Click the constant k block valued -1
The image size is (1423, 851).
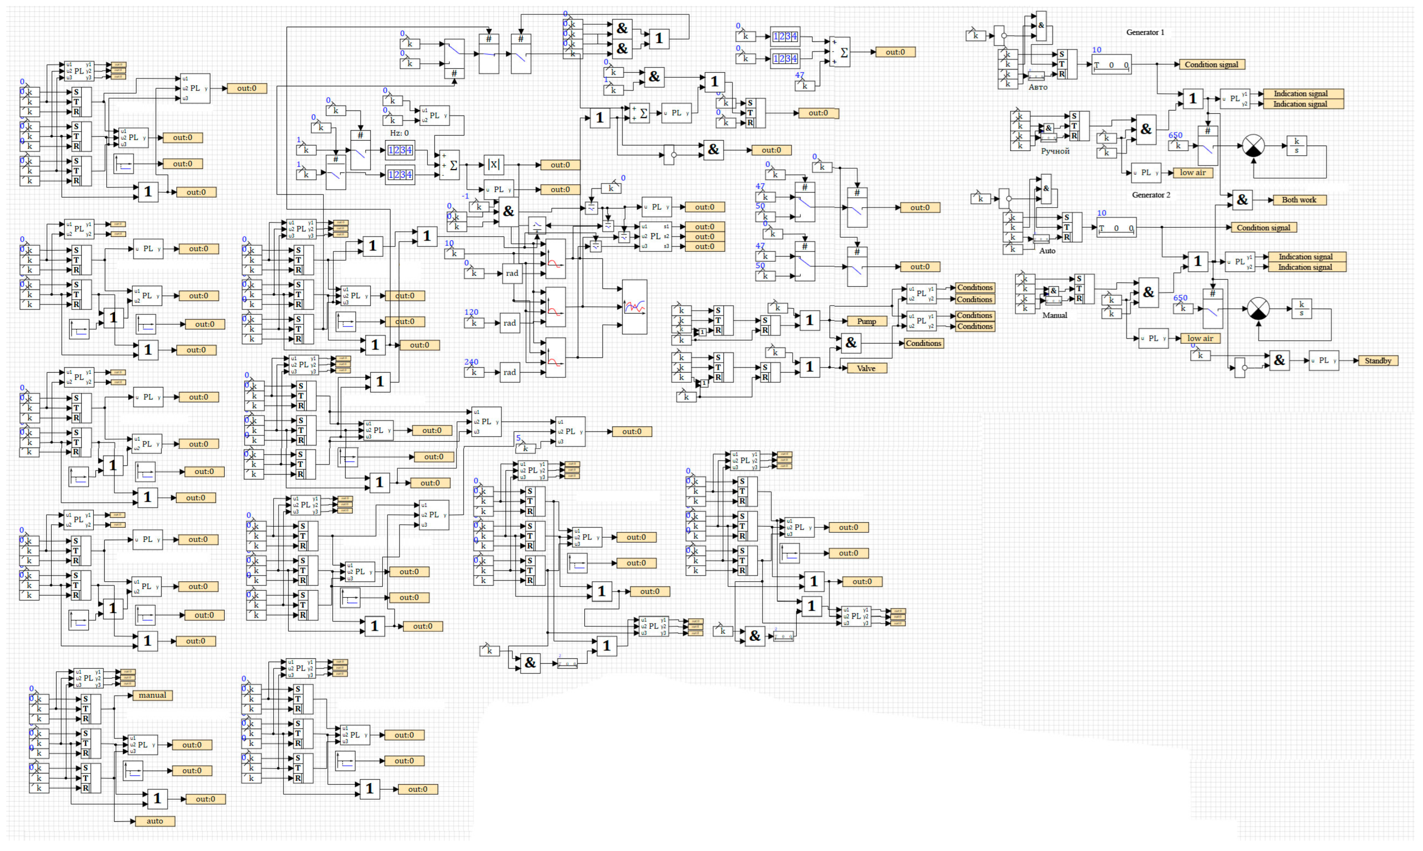(x=478, y=207)
